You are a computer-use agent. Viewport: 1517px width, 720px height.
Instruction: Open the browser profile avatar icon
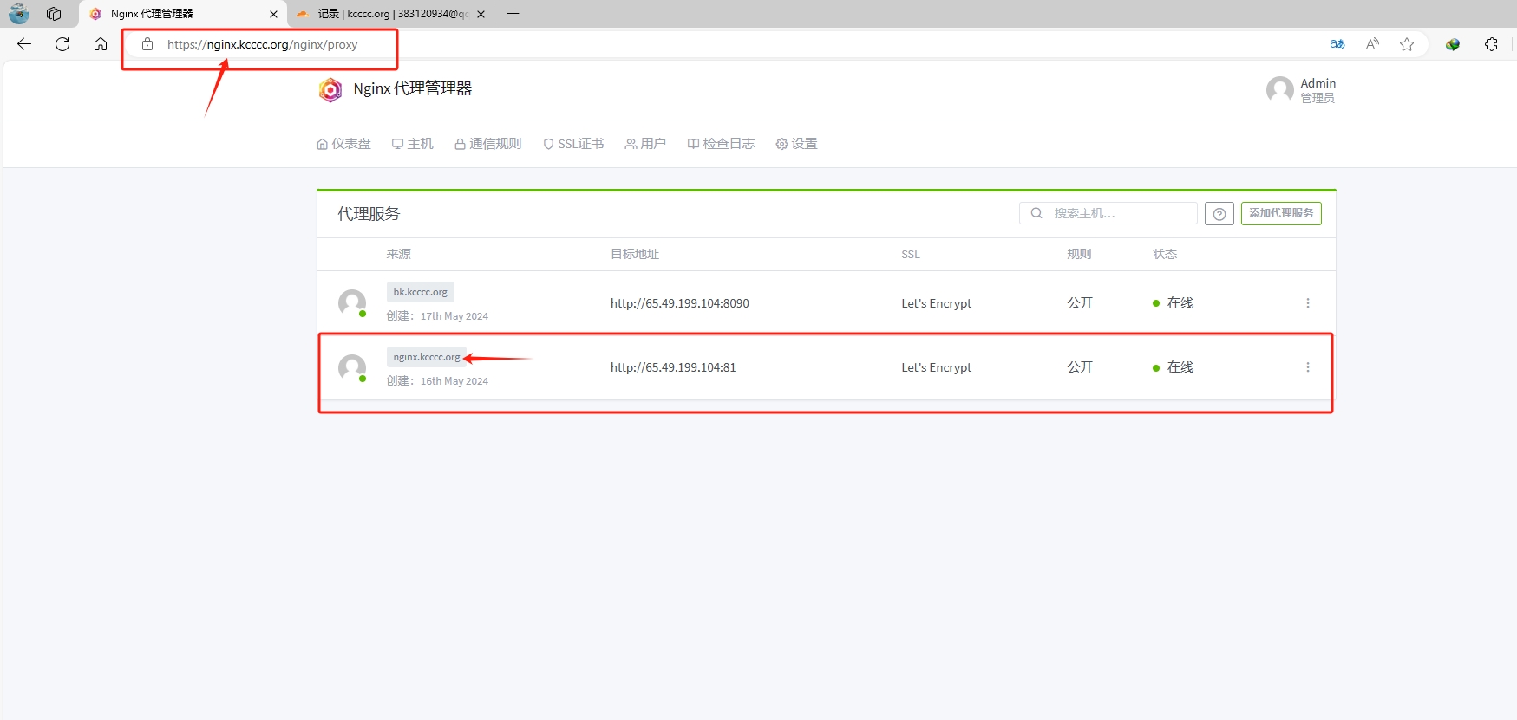19,14
